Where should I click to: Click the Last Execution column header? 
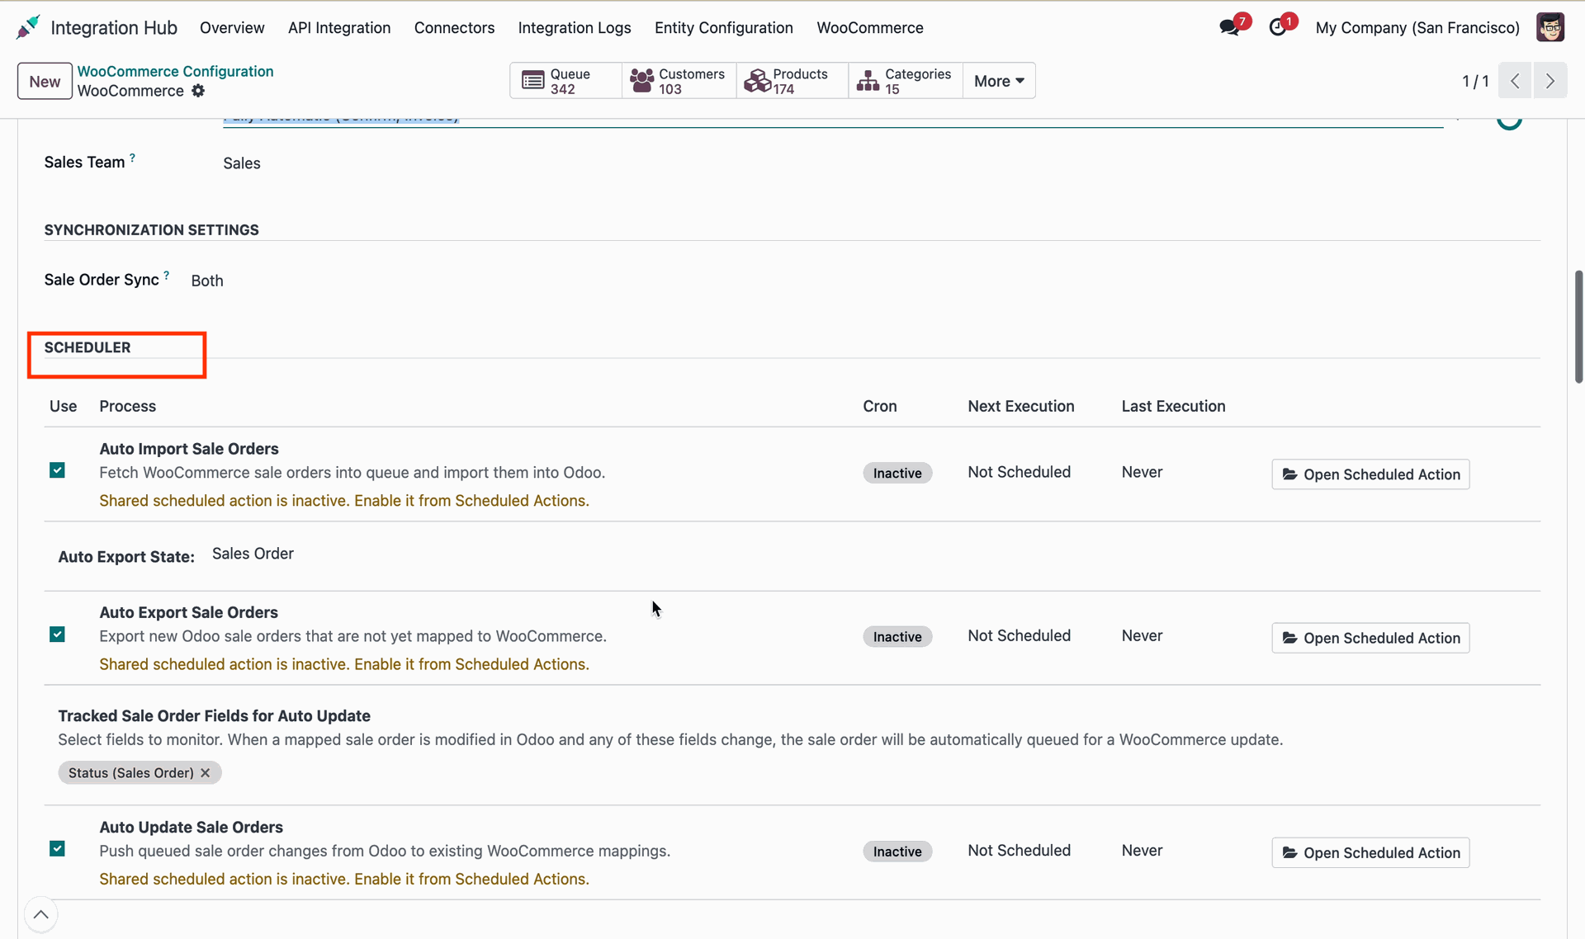1173,406
